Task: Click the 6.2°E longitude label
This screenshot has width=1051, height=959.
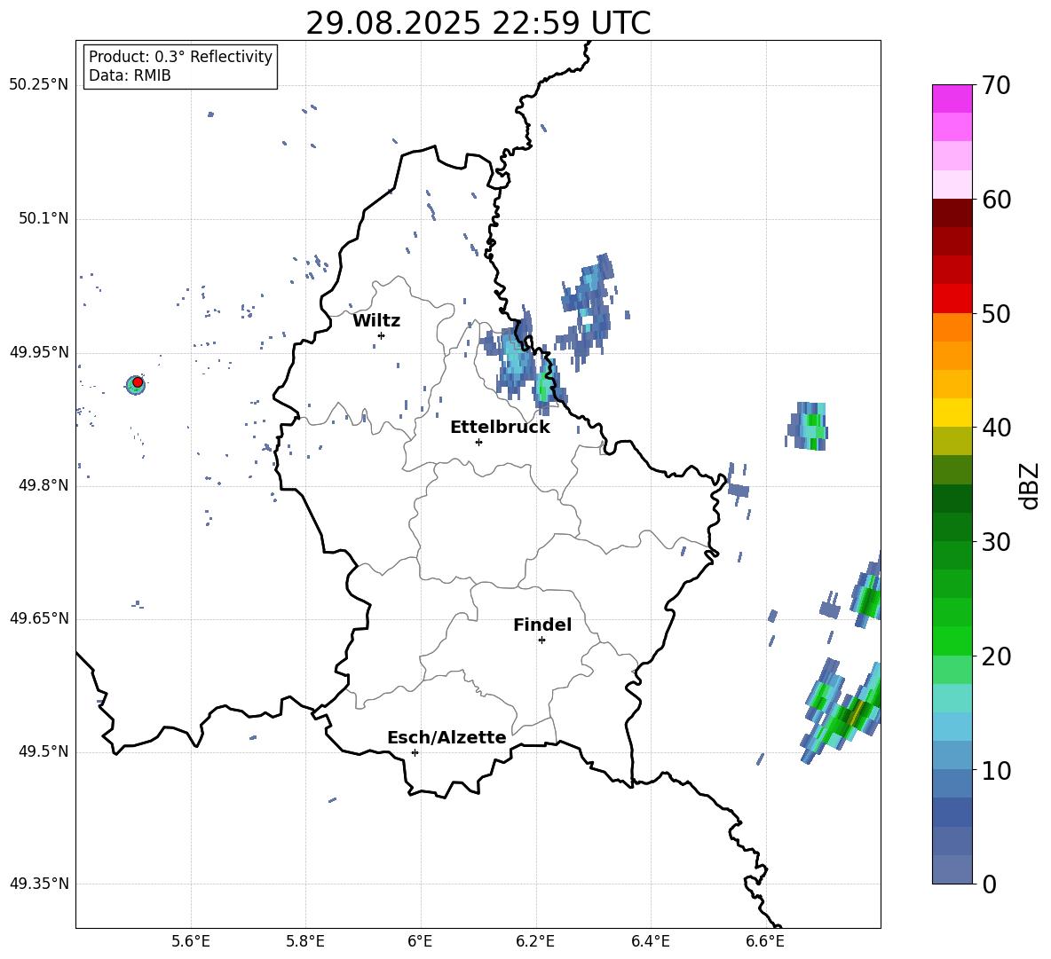Action: point(535,941)
